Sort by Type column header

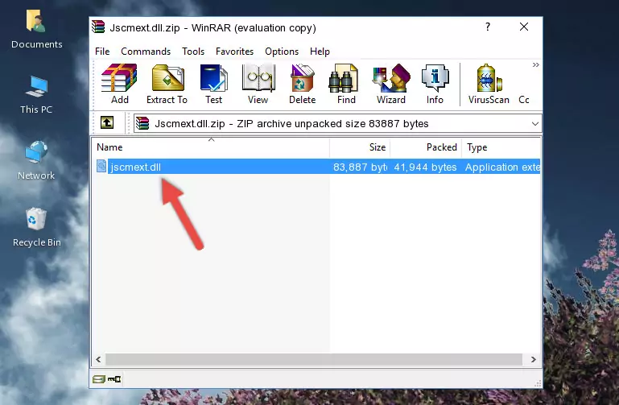tap(501, 147)
